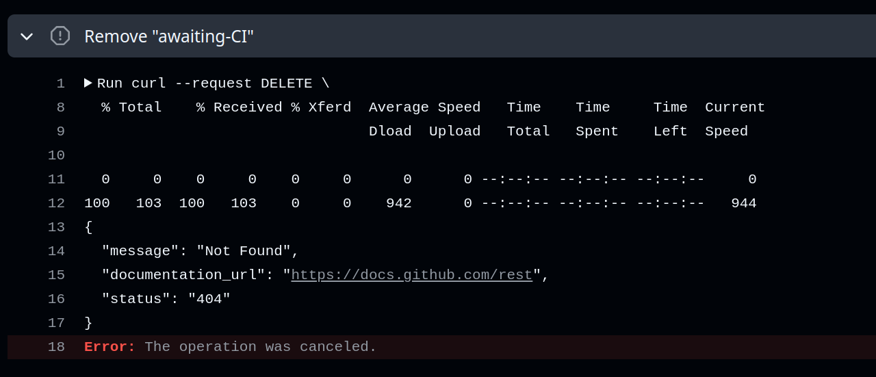This screenshot has width=876, height=377.
Task: Expand the Run curl command triangle
Action: coord(88,83)
